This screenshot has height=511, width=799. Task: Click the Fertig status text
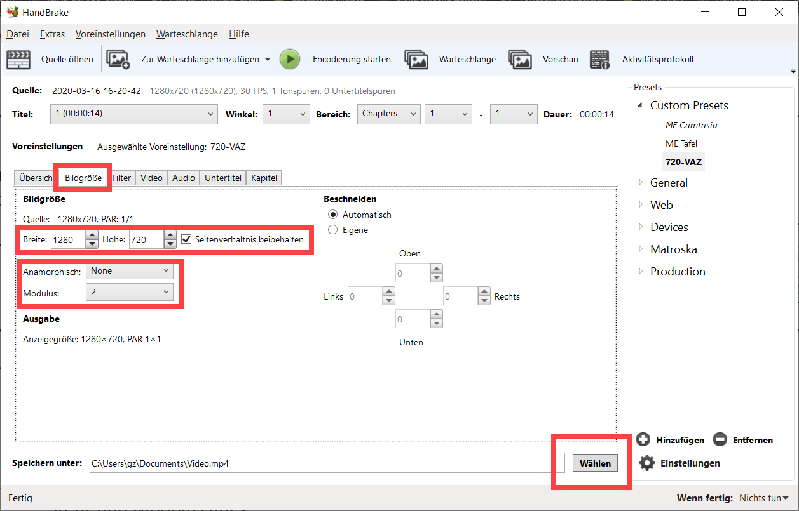[20, 498]
